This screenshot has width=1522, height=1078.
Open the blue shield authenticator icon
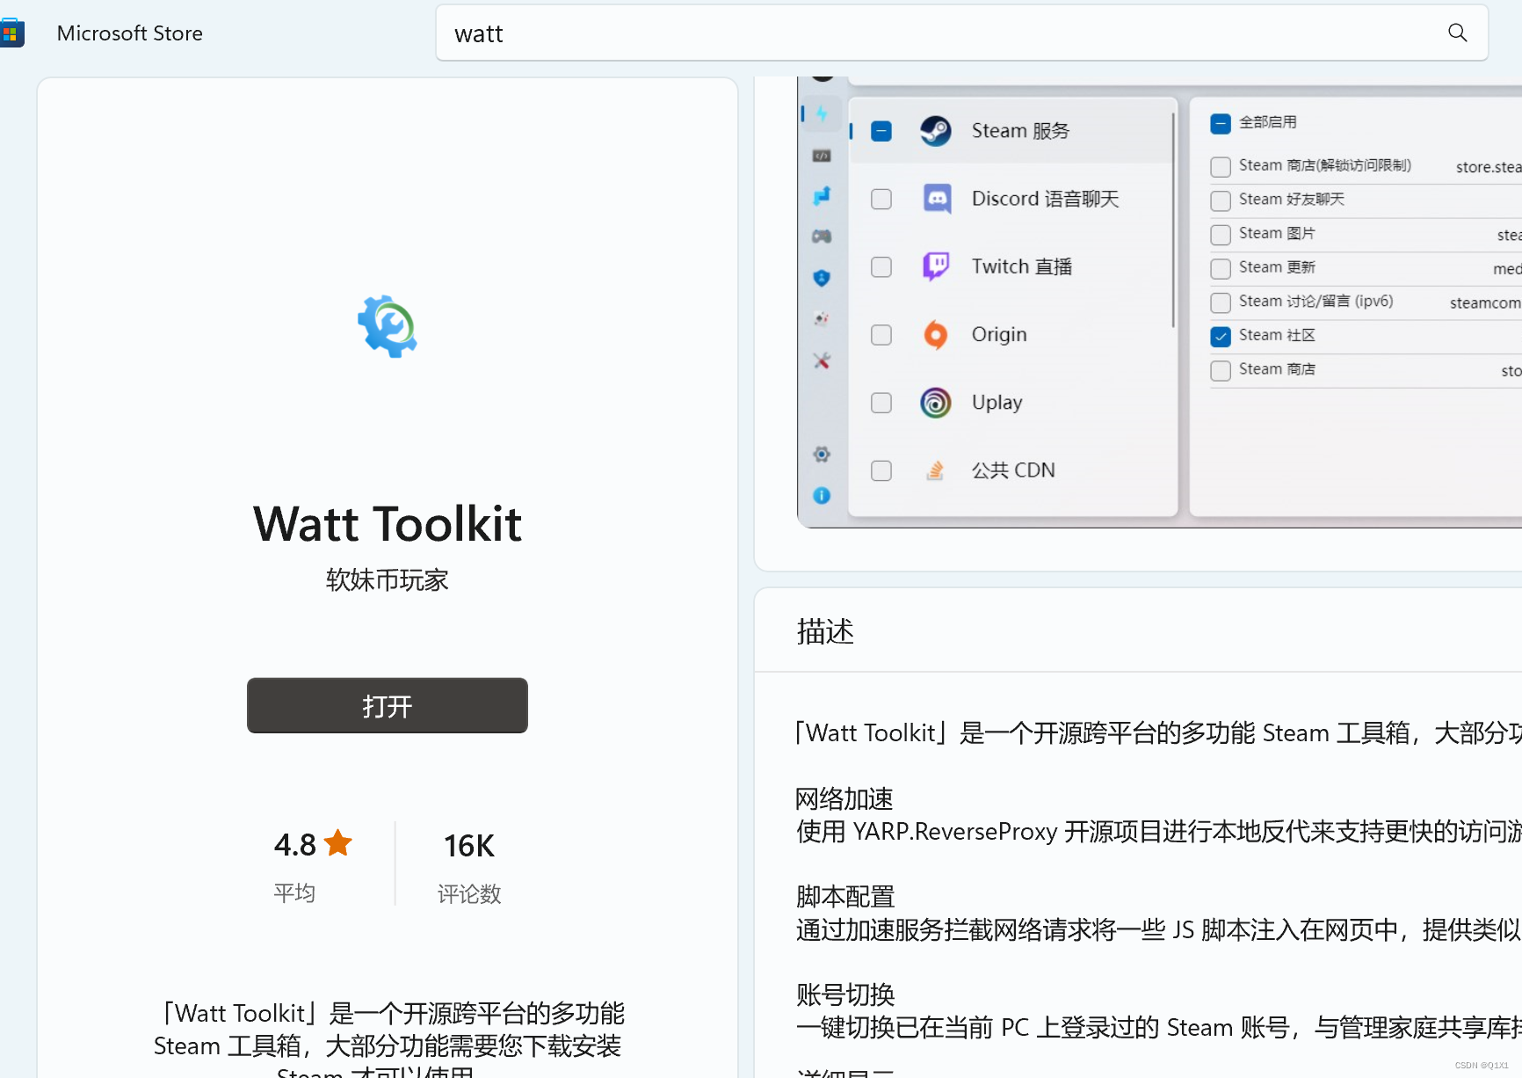(822, 278)
